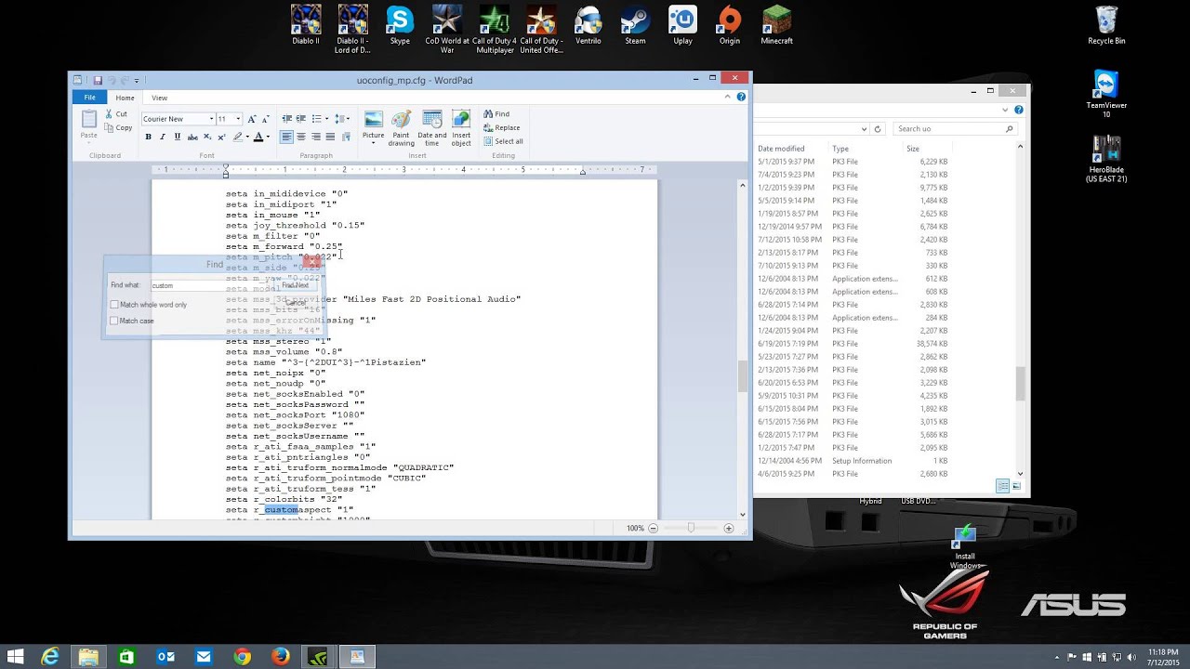
Task: Switch Explorer to large icons view
Action: (x=1017, y=486)
